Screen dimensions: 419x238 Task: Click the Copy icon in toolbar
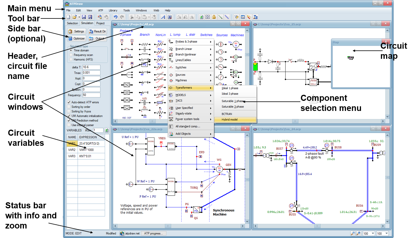[138, 17]
